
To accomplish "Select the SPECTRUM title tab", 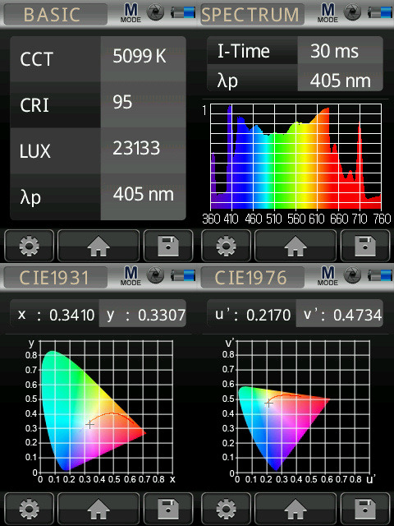I will pyautogui.click(x=252, y=14).
